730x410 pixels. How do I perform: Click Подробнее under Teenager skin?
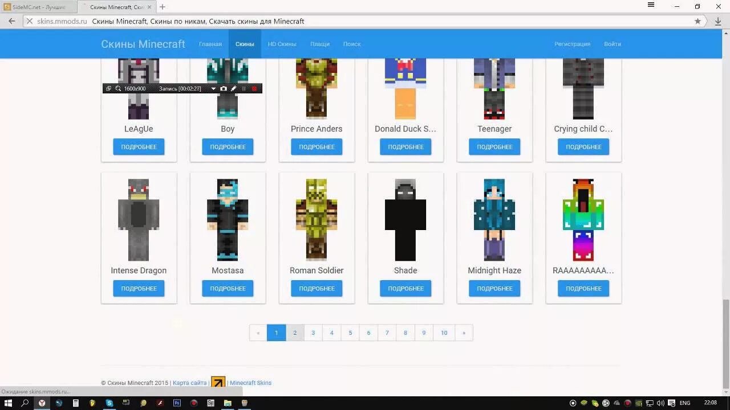click(x=494, y=147)
